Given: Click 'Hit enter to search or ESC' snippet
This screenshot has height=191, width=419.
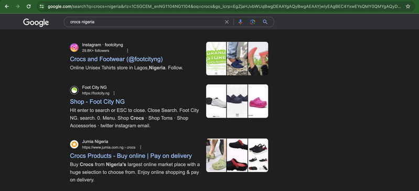Looking at the screenshot, I should coord(134,118).
